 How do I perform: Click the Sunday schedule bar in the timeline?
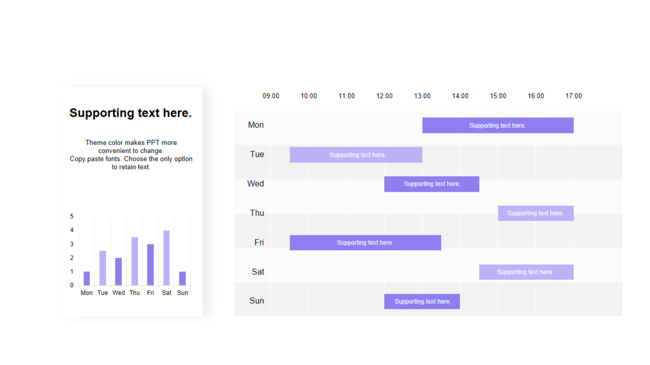click(x=422, y=302)
